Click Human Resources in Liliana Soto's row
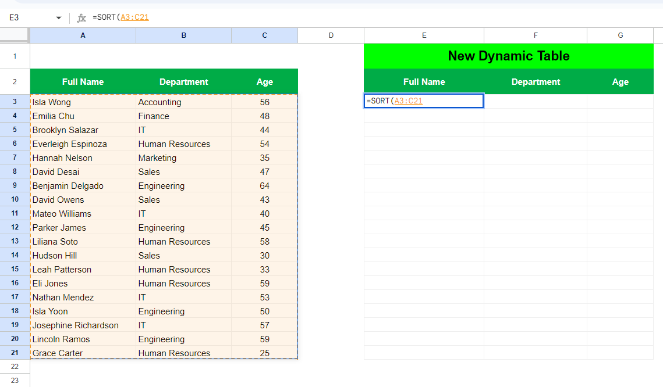The height and width of the screenshot is (387, 663). [x=183, y=241]
